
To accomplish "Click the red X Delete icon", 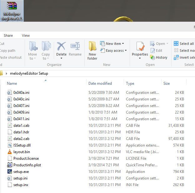I will coord(61,46).
